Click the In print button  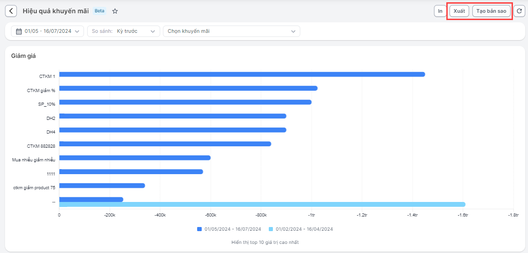(x=440, y=11)
